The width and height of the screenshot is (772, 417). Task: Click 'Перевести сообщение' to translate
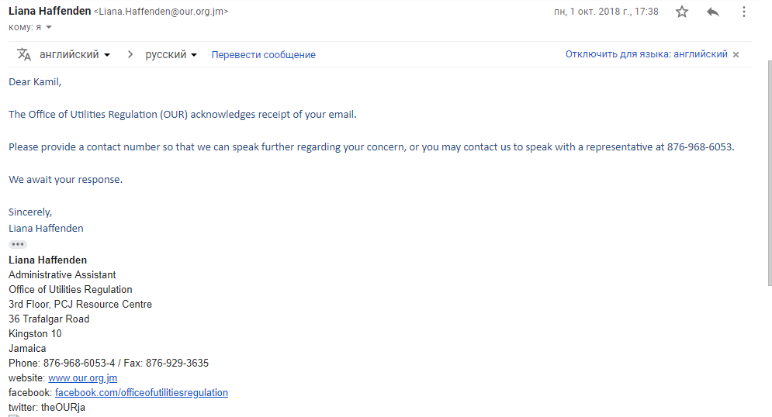[263, 54]
